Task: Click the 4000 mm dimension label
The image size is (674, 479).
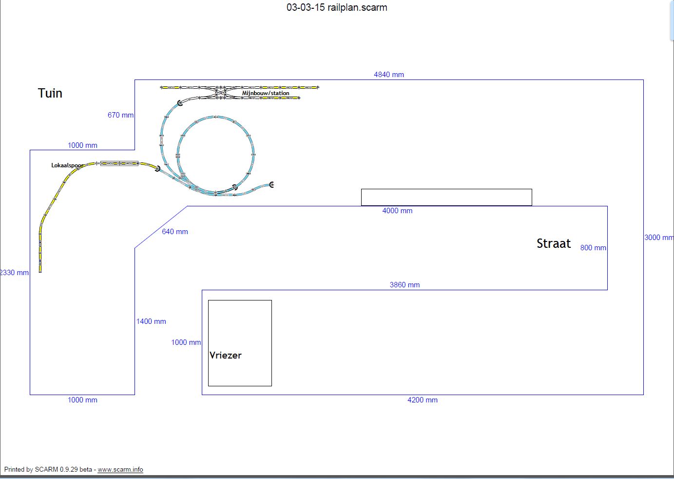Action: click(x=397, y=211)
